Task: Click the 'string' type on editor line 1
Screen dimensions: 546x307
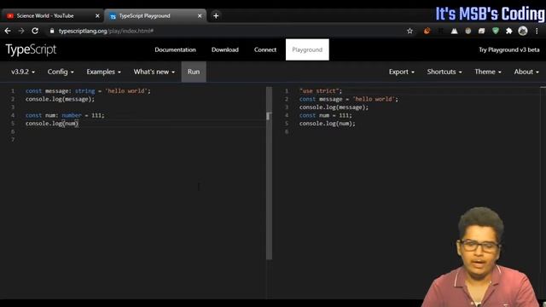Action: point(84,91)
